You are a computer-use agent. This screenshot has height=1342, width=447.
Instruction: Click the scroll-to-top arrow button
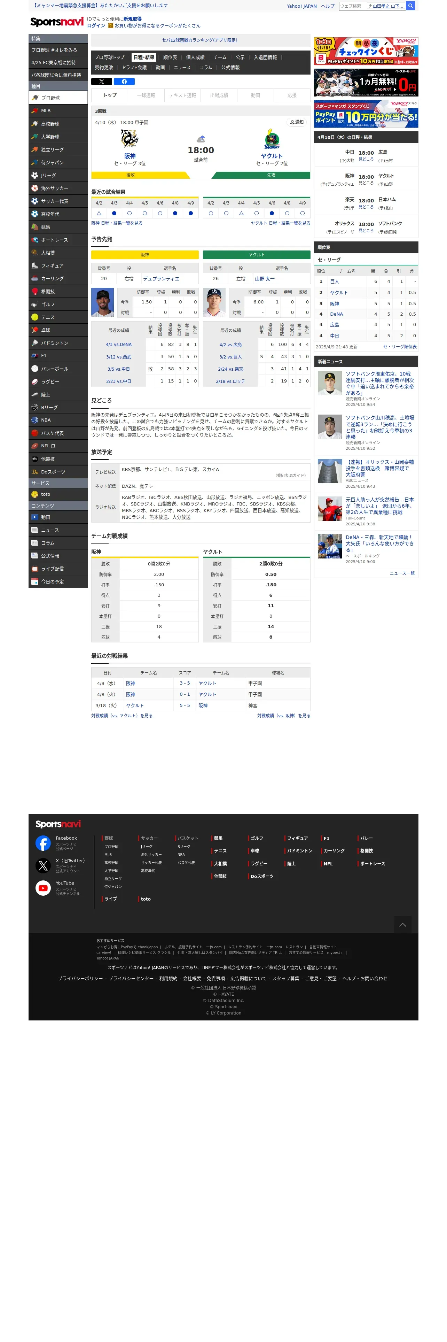(x=402, y=925)
